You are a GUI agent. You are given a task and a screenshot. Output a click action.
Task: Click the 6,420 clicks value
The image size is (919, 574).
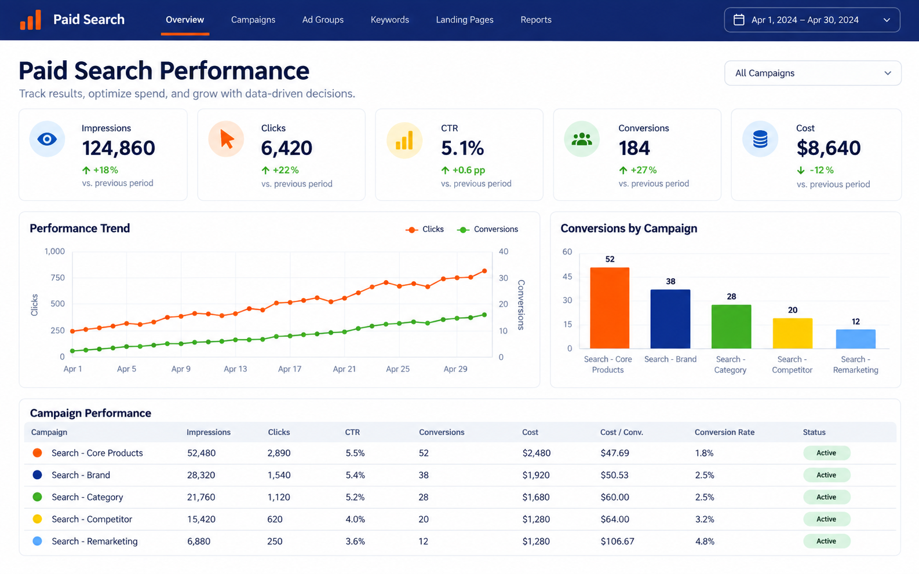pyautogui.click(x=286, y=148)
